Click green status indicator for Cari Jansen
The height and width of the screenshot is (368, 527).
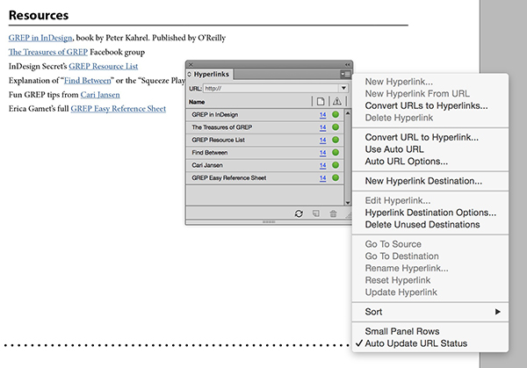pos(336,165)
